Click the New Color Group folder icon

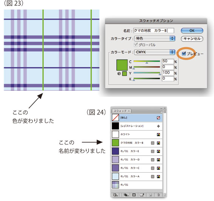(142, 195)
